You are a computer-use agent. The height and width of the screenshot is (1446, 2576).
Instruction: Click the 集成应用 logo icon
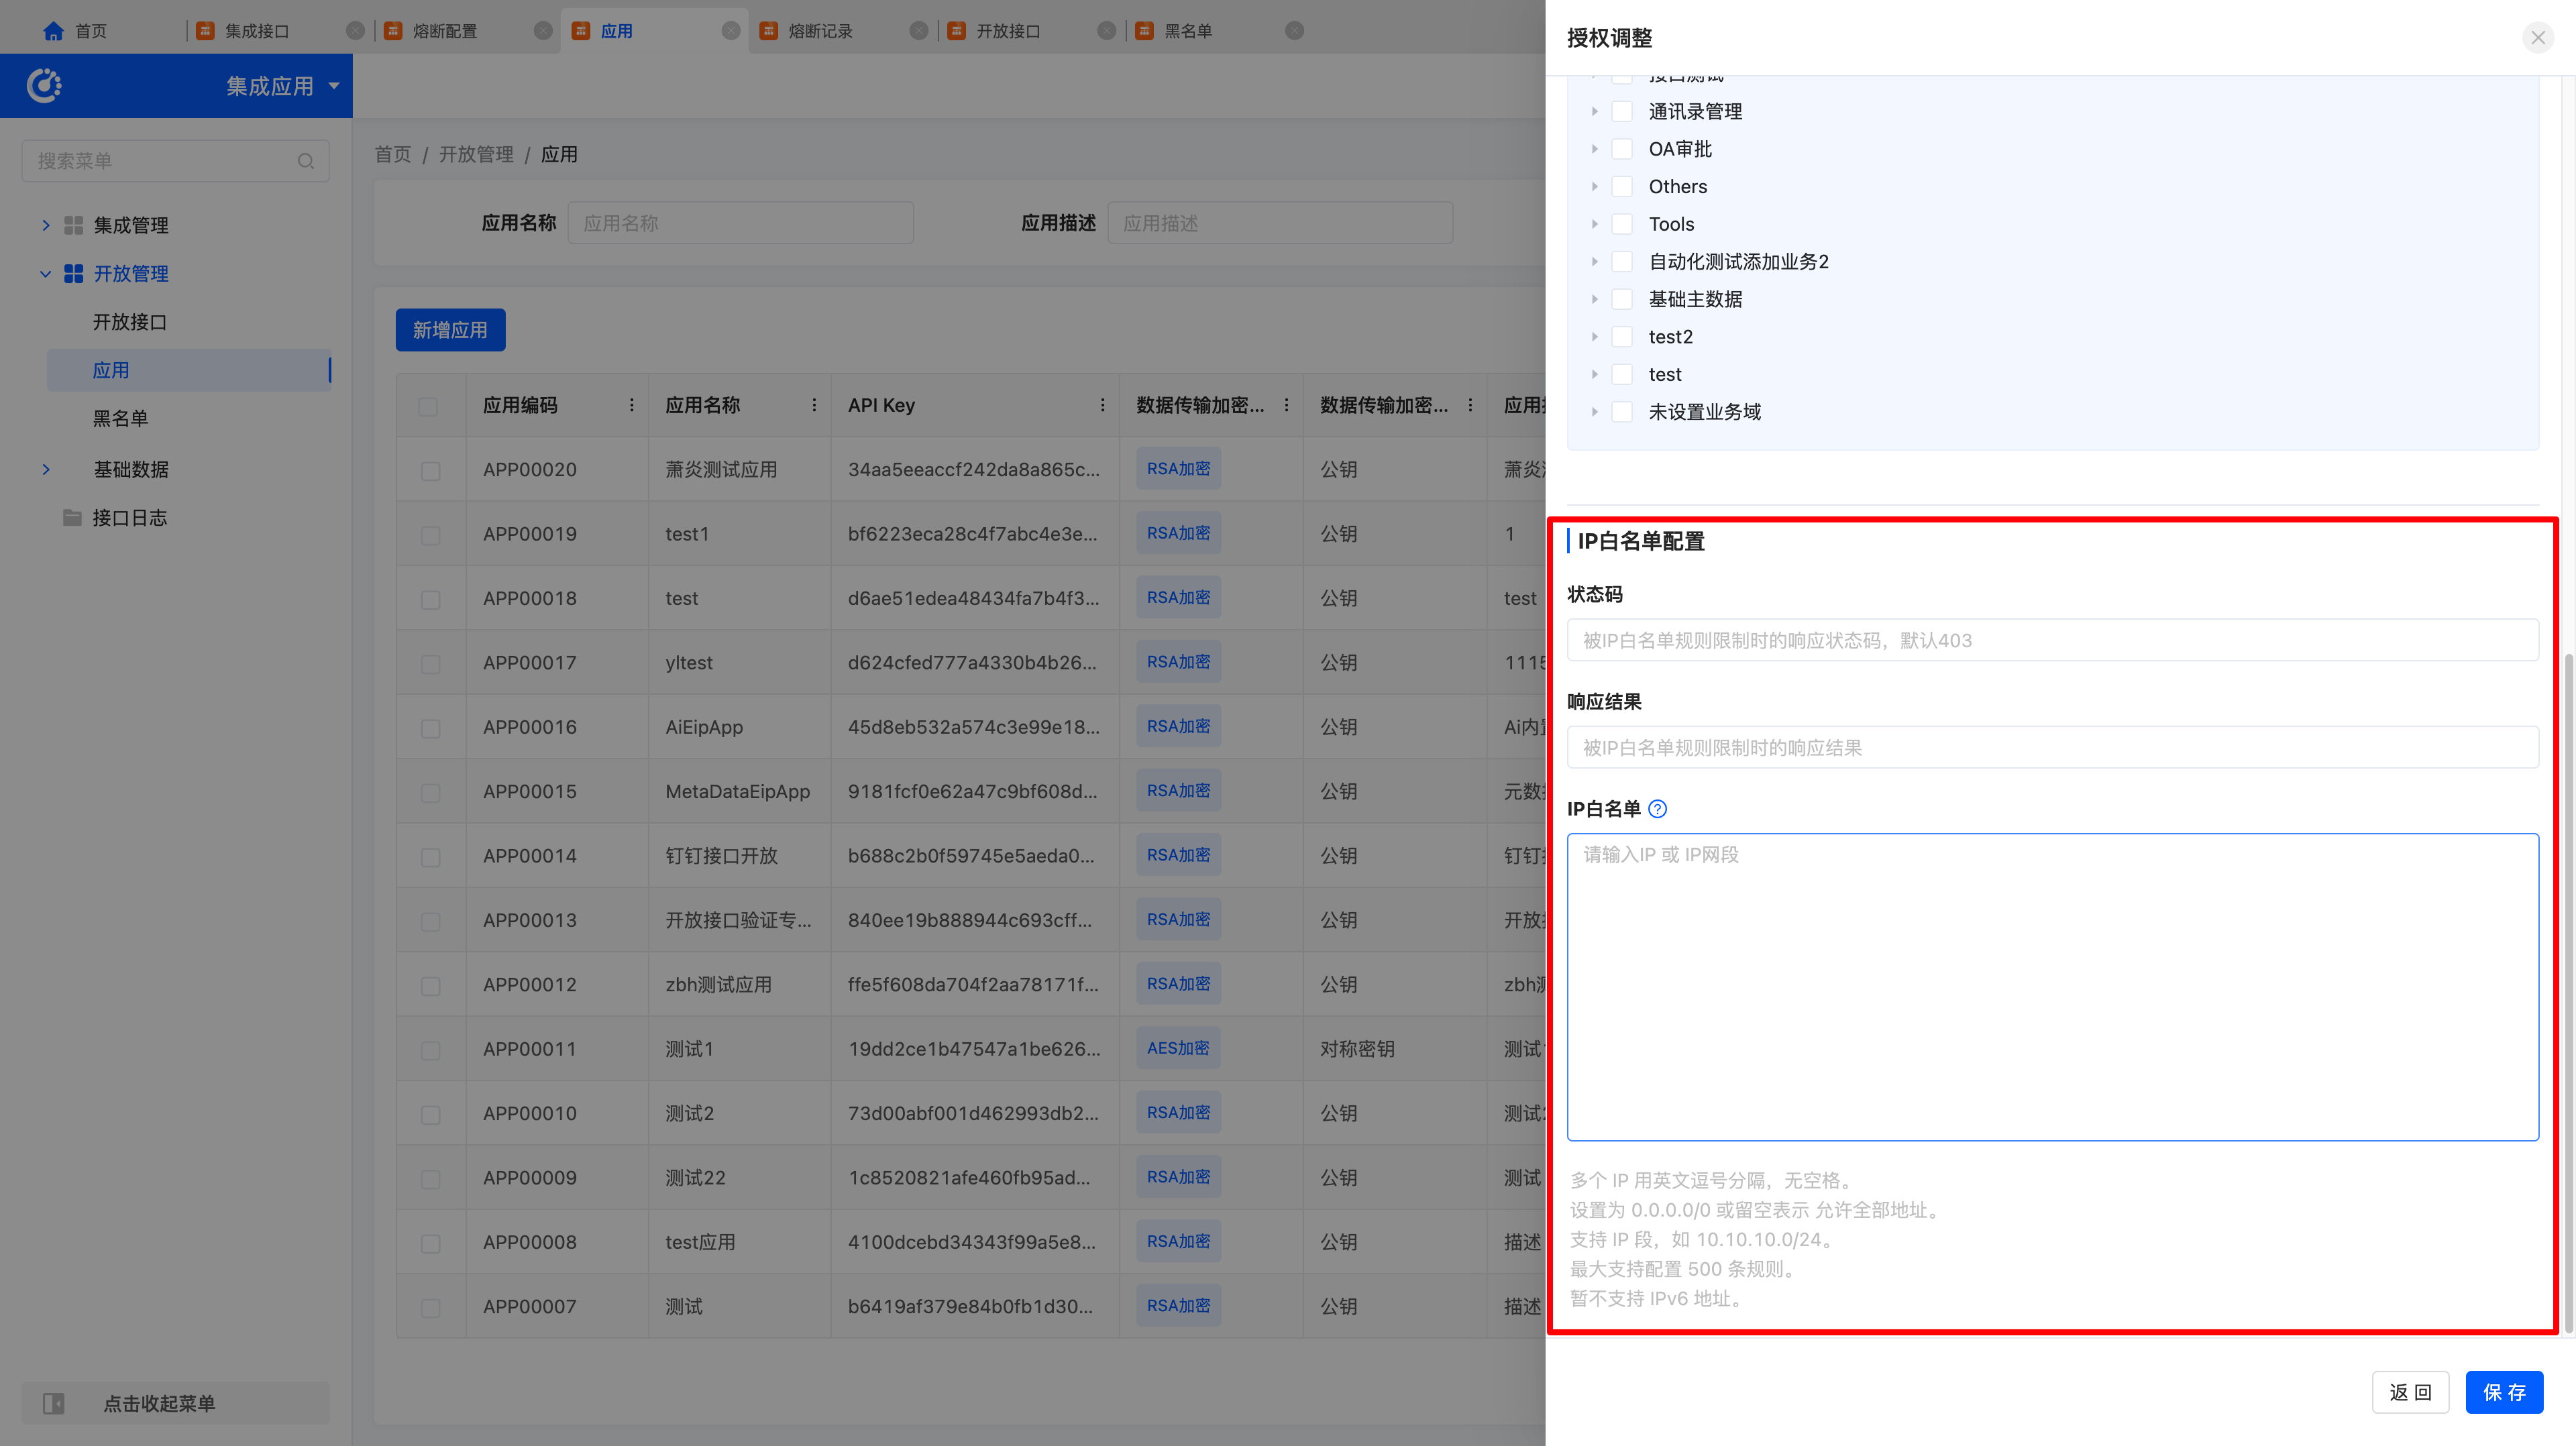point(44,86)
